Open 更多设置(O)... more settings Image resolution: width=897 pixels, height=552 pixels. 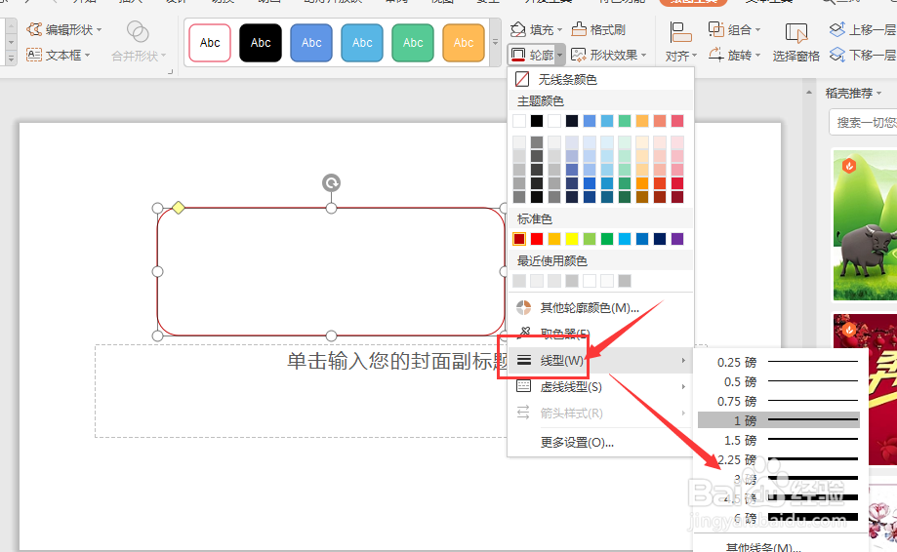pos(600,443)
